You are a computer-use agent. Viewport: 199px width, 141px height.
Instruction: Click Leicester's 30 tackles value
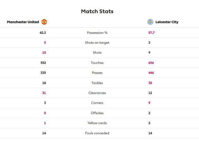tap(150, 83)
